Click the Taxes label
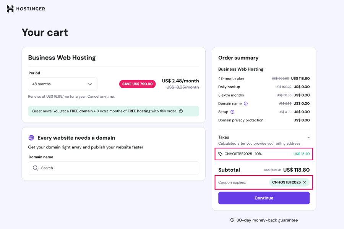Viewport: 344px width, 229px height. tap(224, 137)
